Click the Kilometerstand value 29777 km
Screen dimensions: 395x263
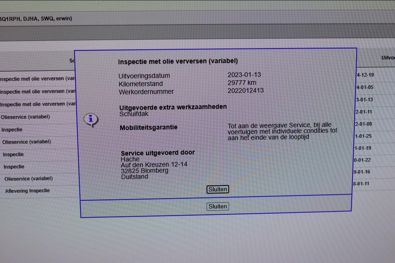[242, 83]
